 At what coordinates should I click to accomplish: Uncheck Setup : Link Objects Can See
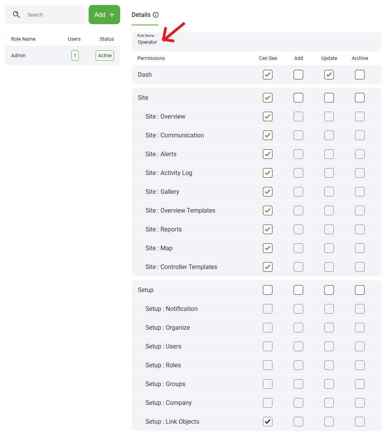click(268, 422)
